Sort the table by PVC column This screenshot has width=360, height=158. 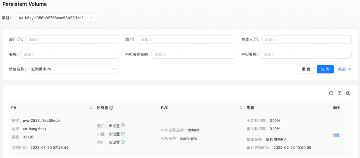(241, 108)
